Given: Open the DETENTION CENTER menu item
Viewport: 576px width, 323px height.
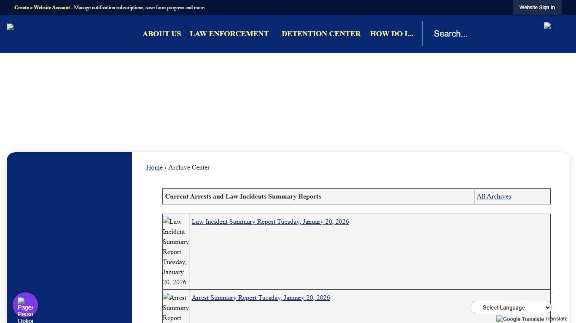Looking at the screenshot, I should click(321, 34).
